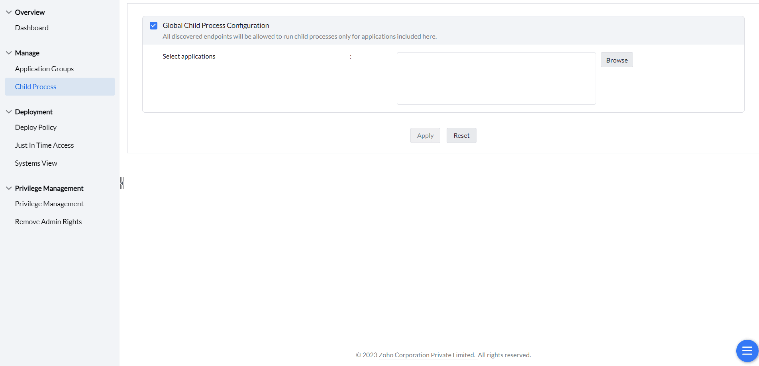Screen dimensions: 759x366
Task: Click the blue floating menu icon
Action: click(747, 351)
